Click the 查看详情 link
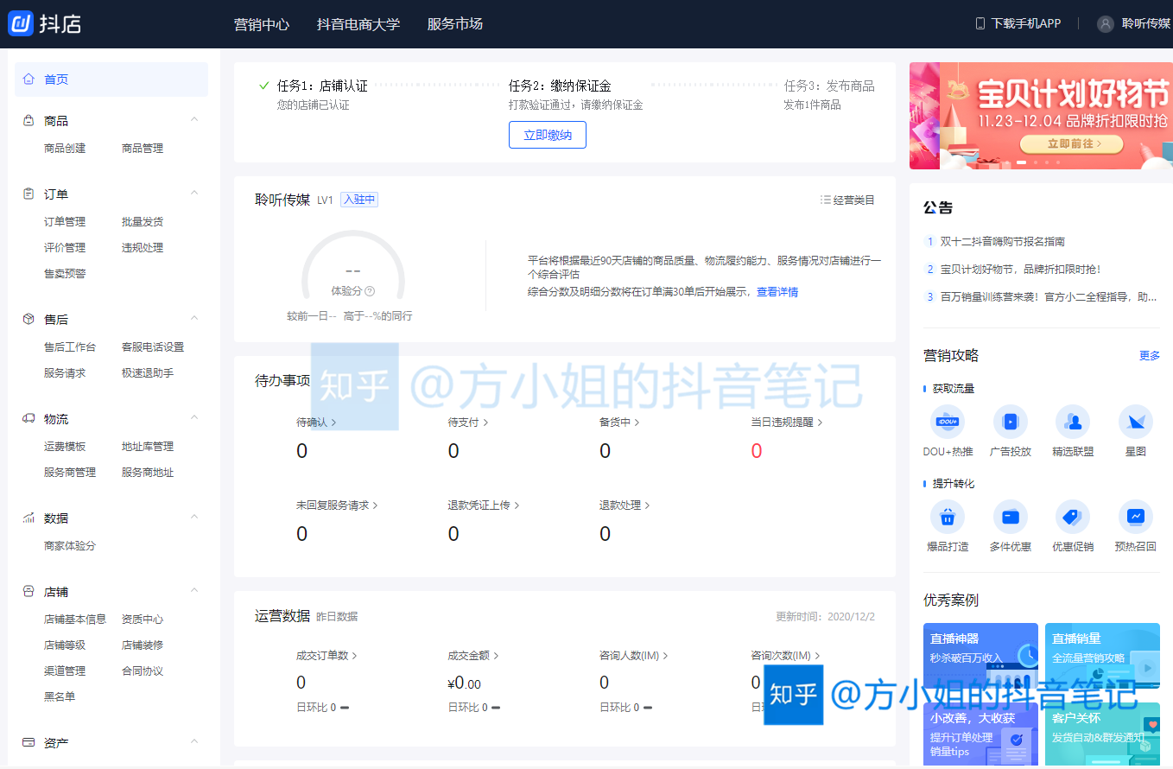 (777, 292)
